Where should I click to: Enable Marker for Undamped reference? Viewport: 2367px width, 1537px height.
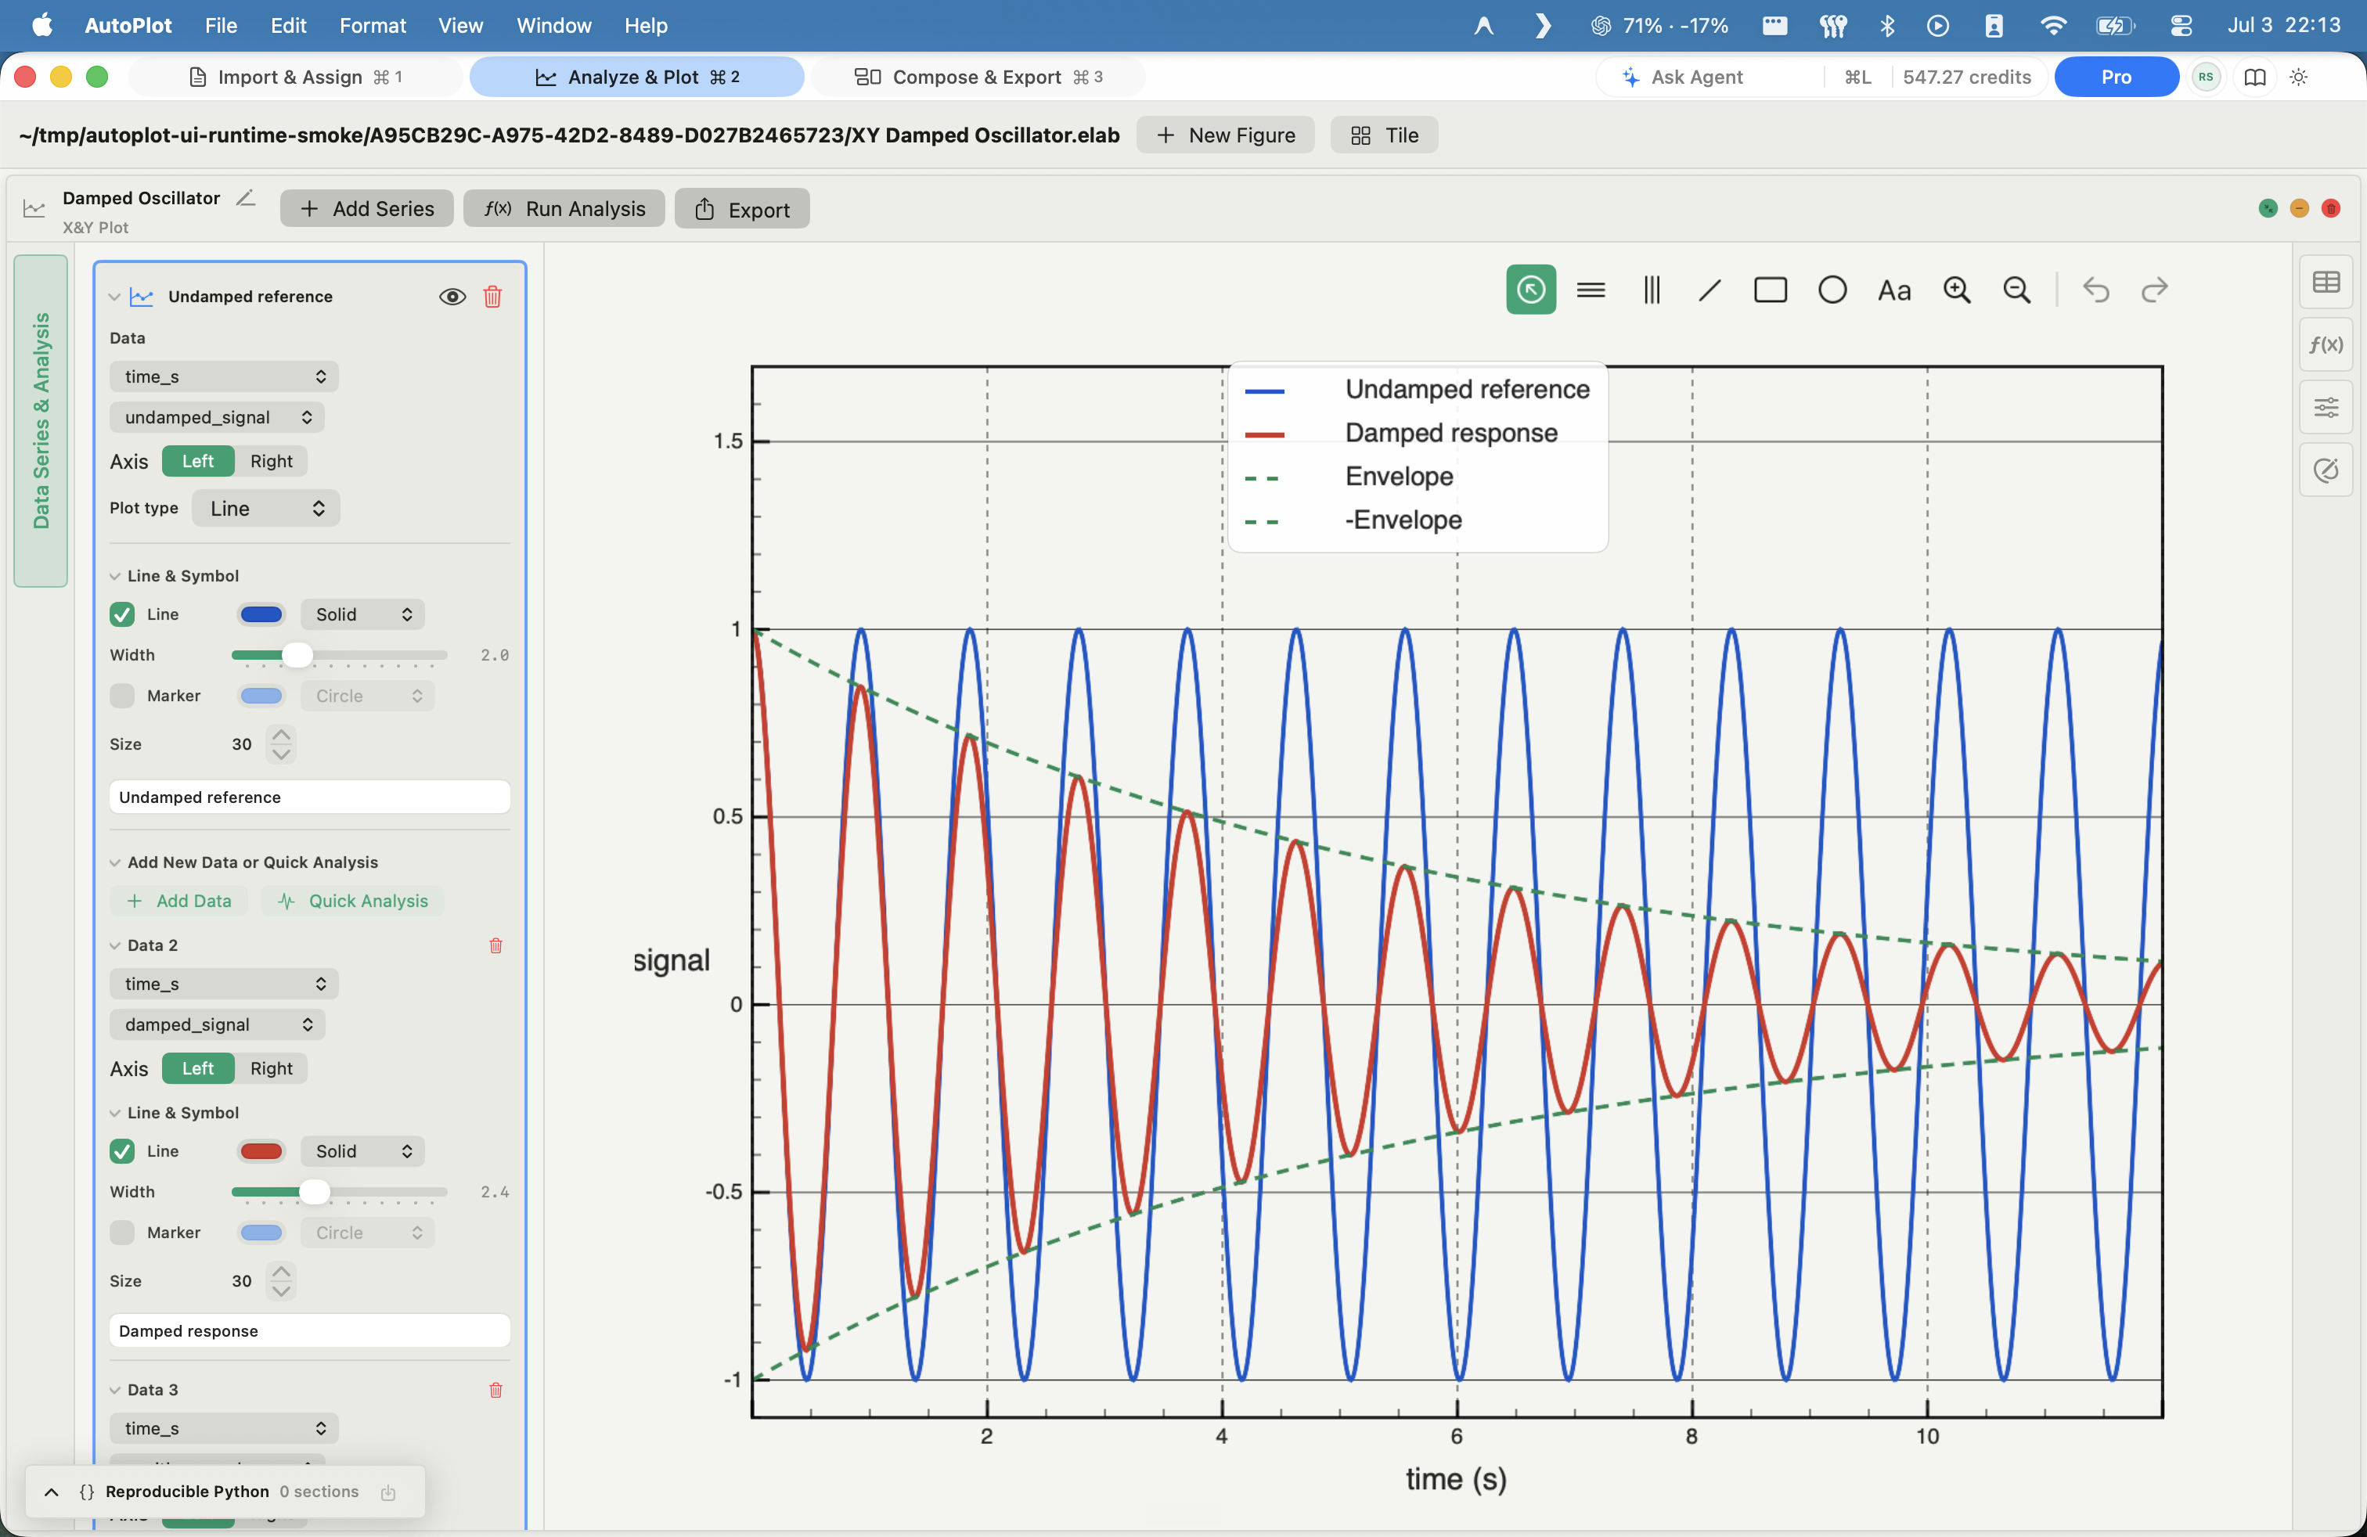coord(122,696)
